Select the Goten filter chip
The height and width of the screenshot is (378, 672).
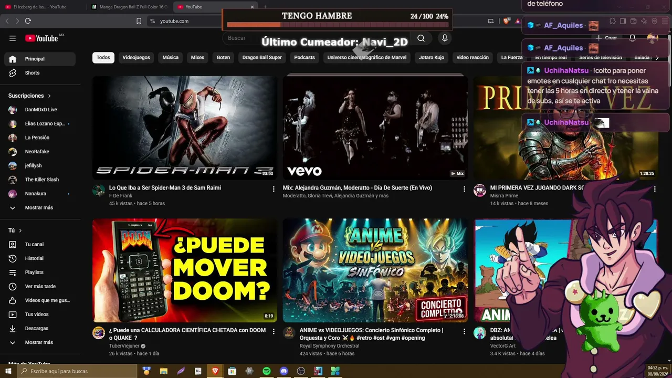coord(224,58)
